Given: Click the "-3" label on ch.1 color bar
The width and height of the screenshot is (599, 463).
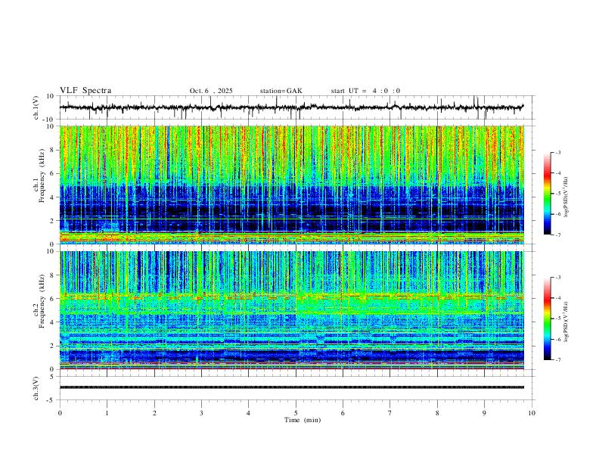Looking at the screenshot, I should point(557,152).
